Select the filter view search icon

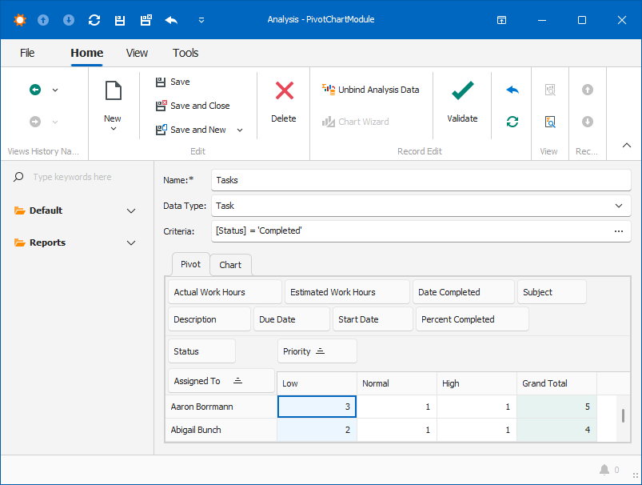[550, 122]
